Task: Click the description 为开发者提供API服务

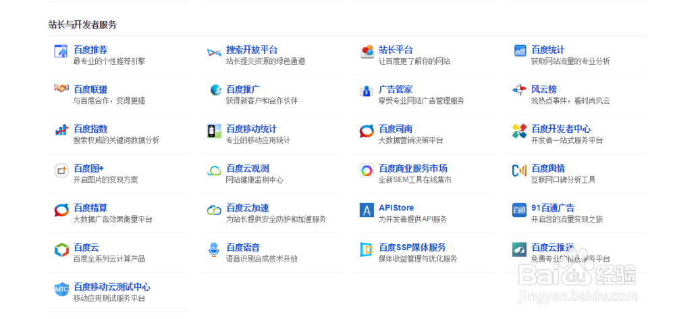Action: (413, 220)
